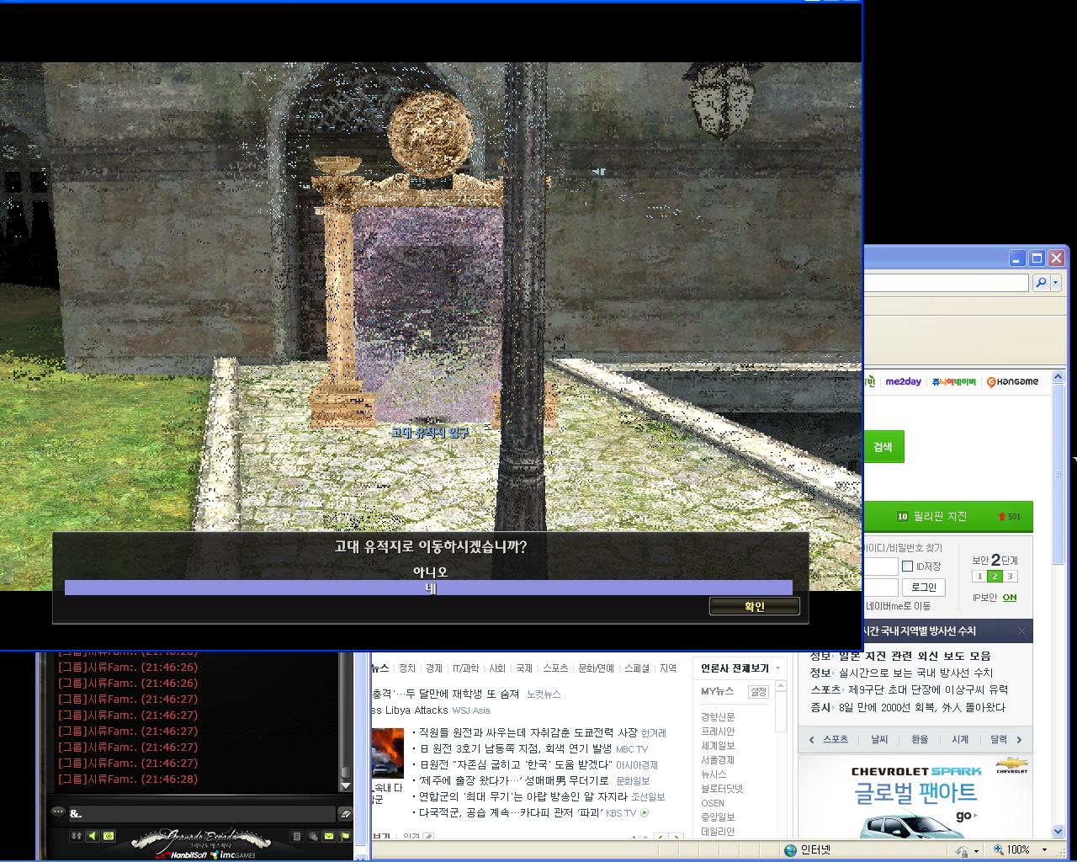Image resolution: width=1077 pixels, height=862 pixels.
Task: Open the 사회 news tab
Action: (x=497, y=668)
